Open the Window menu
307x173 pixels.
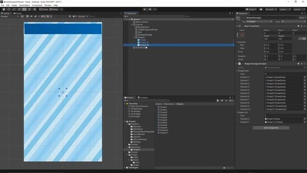(48, 5)
